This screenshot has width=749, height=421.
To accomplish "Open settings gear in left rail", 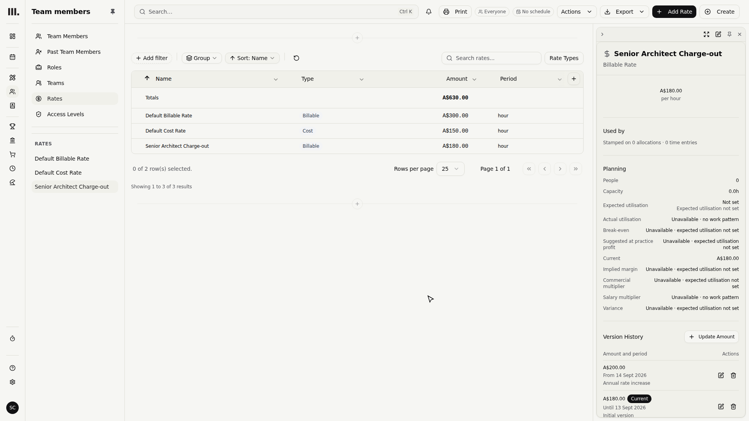I will click(12, 382).
